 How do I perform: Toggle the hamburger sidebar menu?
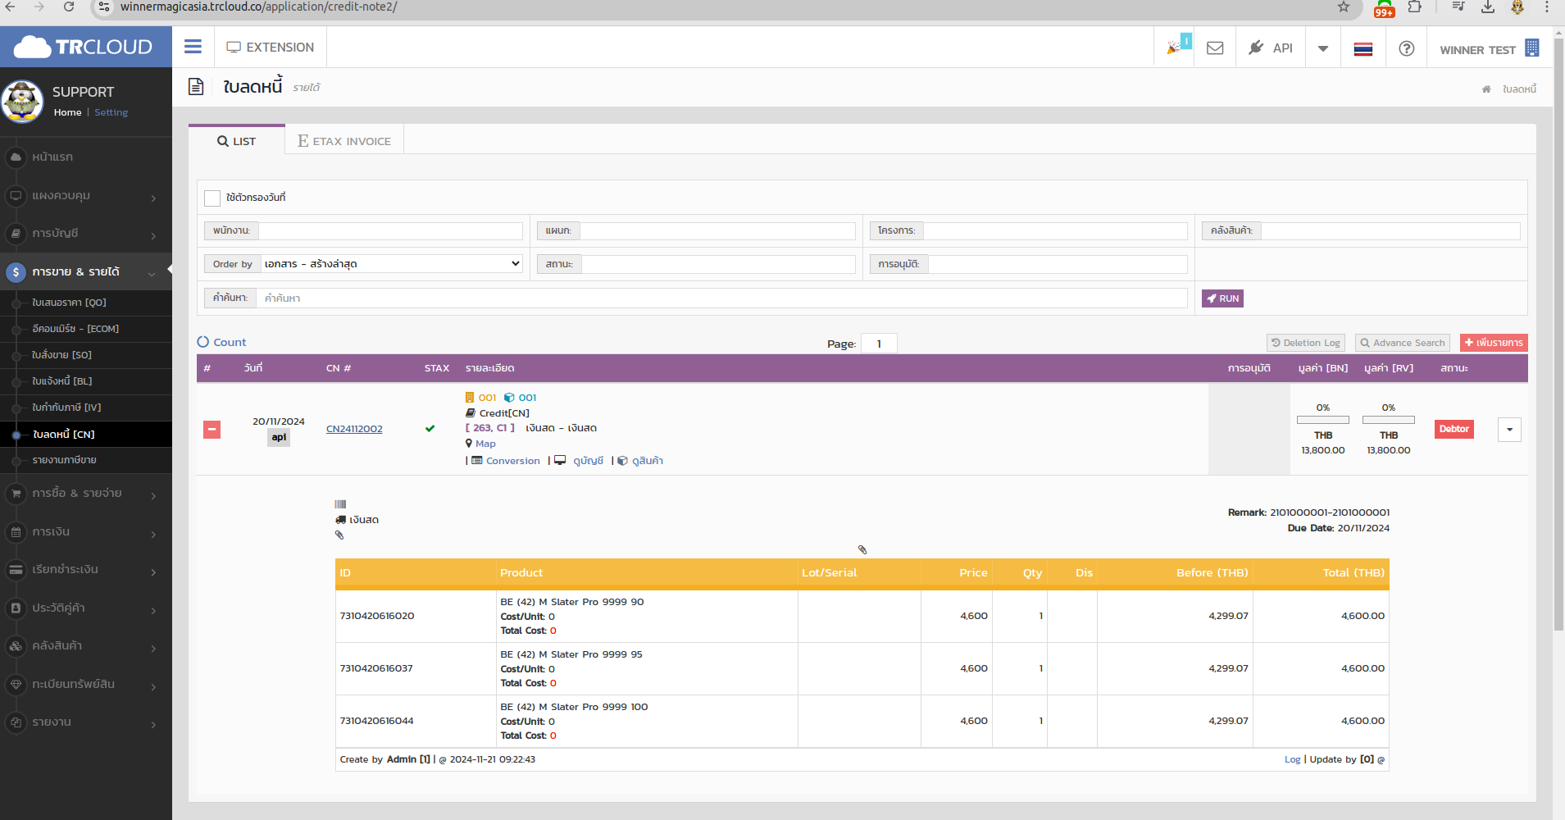[193, 47]
